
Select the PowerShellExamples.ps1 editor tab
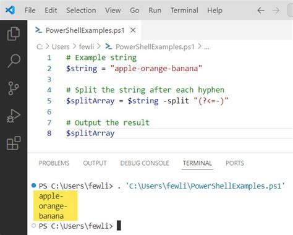click(85, 30)
